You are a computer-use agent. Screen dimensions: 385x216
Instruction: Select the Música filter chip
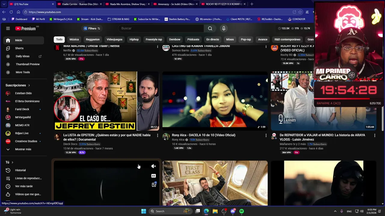74,39
